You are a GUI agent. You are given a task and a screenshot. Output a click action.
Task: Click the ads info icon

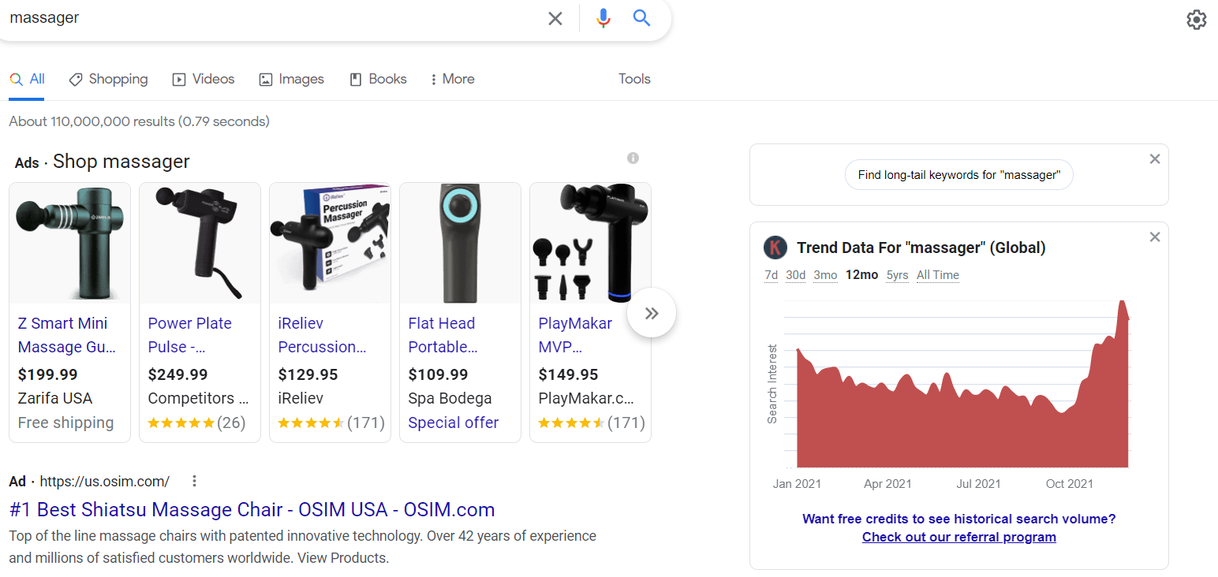633,158
